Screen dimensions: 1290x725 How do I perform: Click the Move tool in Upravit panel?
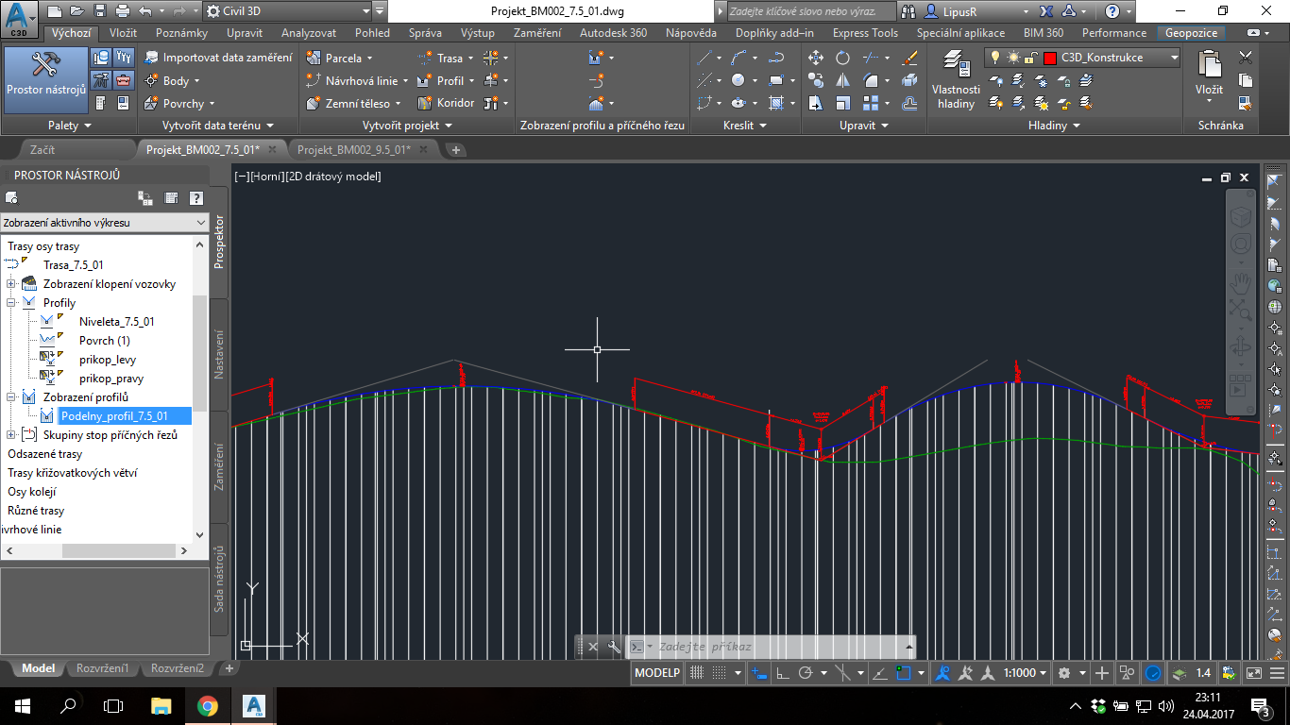(817, 58)
